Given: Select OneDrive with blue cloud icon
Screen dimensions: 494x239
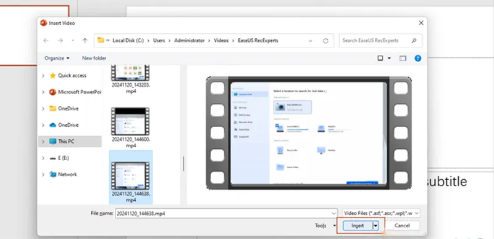Looking at the screenshot, I should click(64, 125).
